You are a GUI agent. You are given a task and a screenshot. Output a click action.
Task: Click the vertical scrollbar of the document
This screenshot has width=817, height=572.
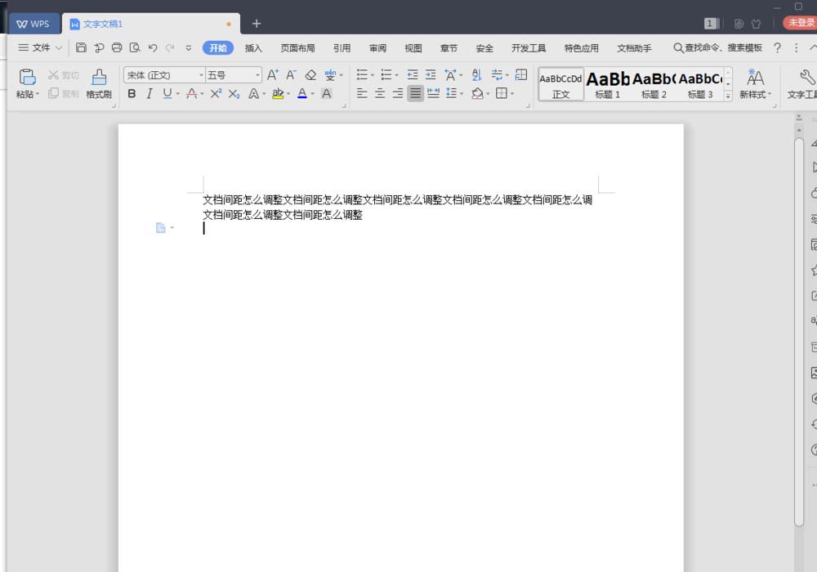pyautogui.click(x=799, y=332)
